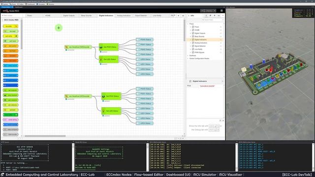The height and width of the screenshot is (177, 315).
Task: Click the Deploy button
Action: click(x=207, y=11)
